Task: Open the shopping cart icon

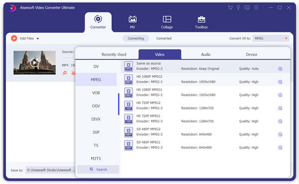Action: coord(230,7)
